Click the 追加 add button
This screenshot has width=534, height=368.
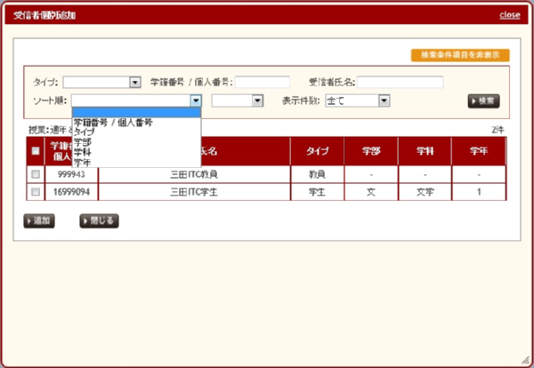(x=39, y=220)
